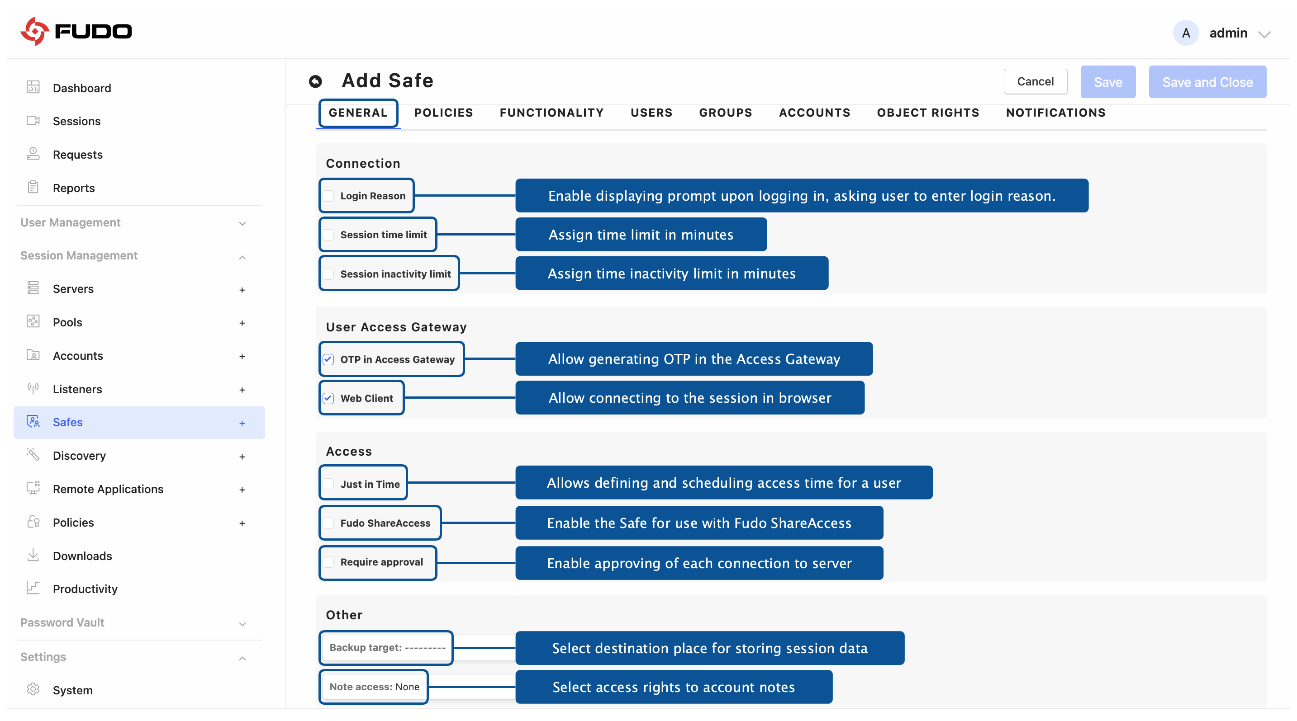This screenshot has height=721, width=1297.
Task: Select the Listeners antenna icon
Action: [33, 388]
